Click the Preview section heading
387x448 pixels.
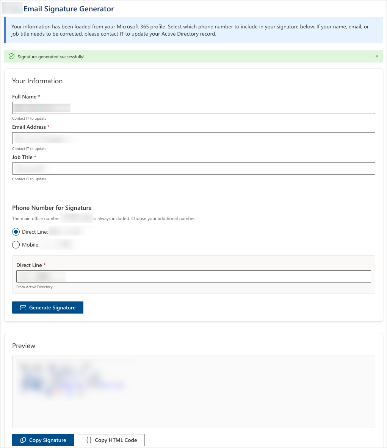tap(24, 345)
